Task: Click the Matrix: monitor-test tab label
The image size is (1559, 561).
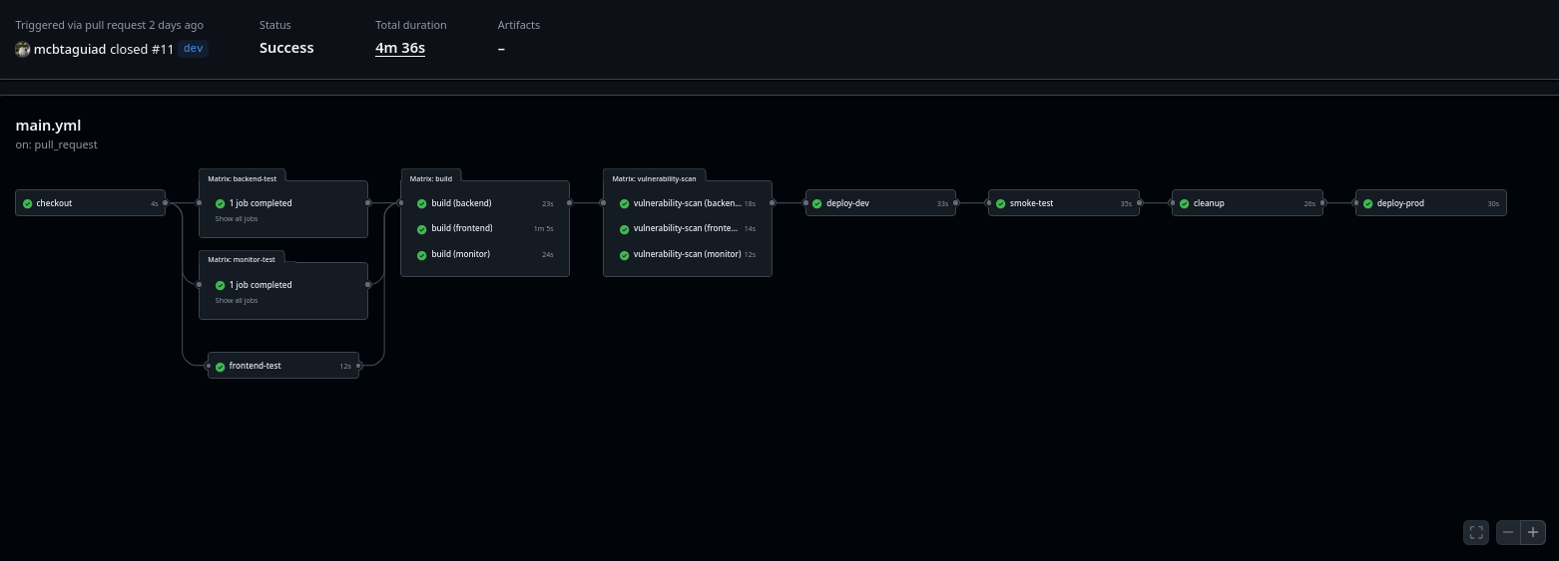Action: (x=242, y=260)
